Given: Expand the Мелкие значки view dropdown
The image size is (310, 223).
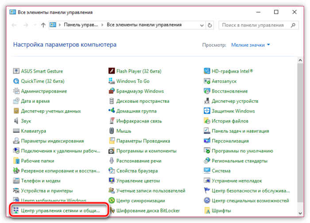Looking at the screenshot, I should pos(251,45).
